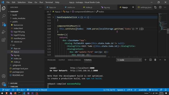Open the OUTPUT panel tab

pos(62,60)
